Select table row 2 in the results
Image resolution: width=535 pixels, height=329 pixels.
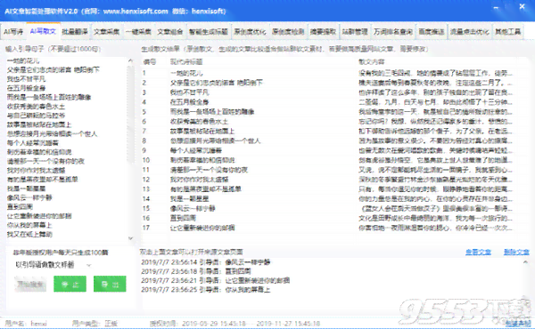[x=328, y=83]
